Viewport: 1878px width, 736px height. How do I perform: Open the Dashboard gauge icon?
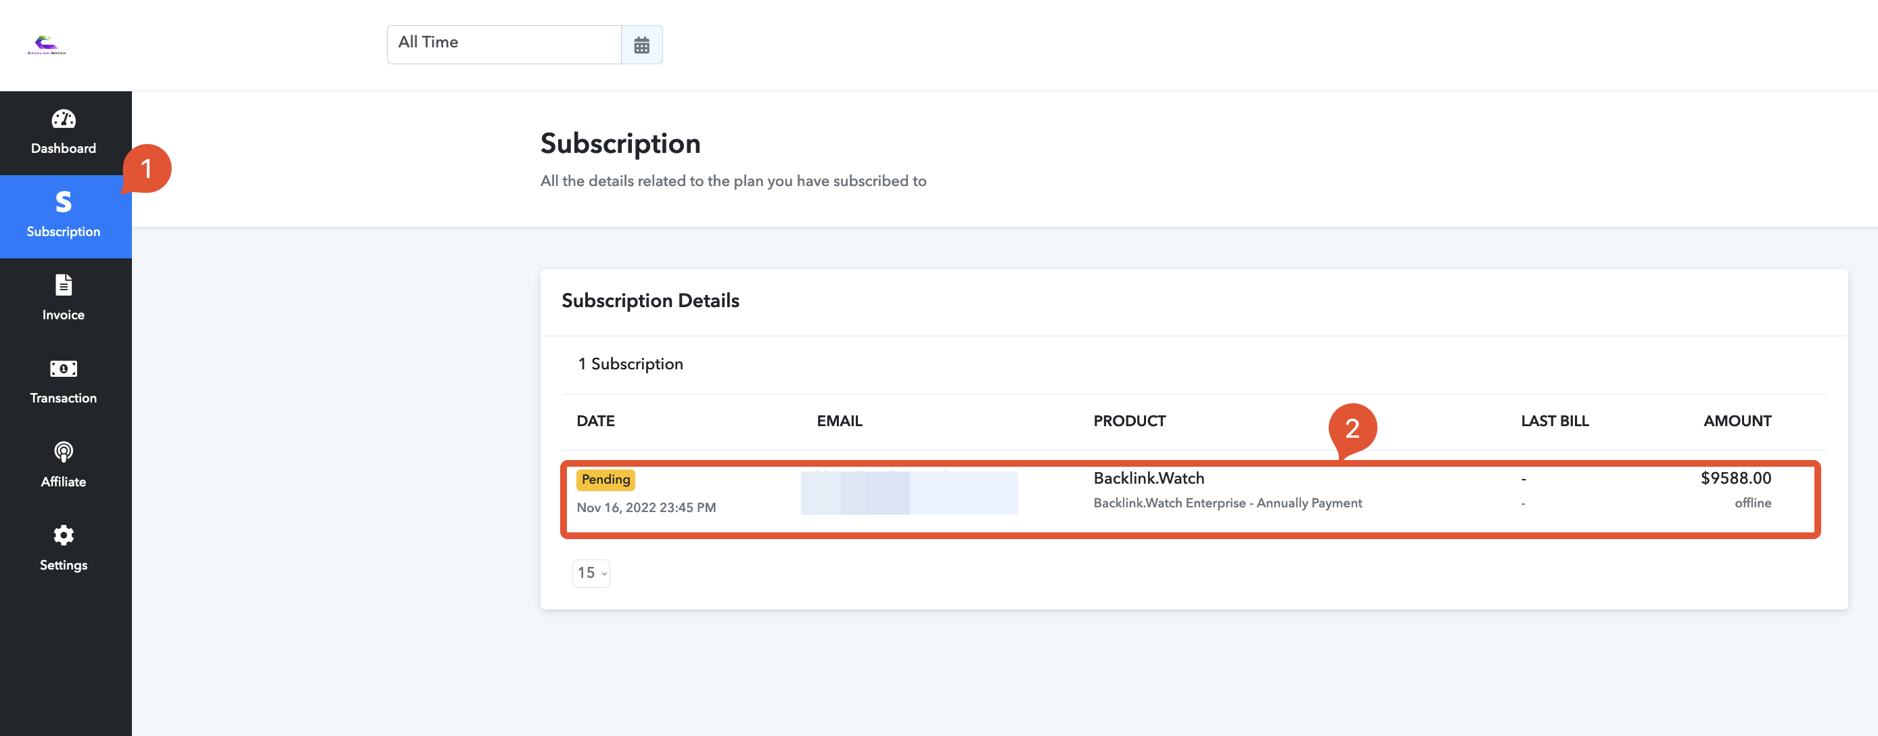[x=64, y=119]
